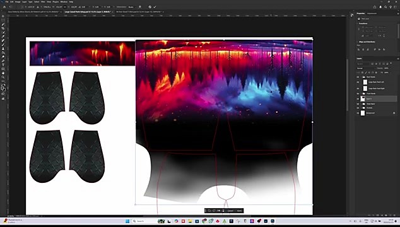Click Align right edges icon in Properties
The image size is (400, 227).
(x=368, y=49)
